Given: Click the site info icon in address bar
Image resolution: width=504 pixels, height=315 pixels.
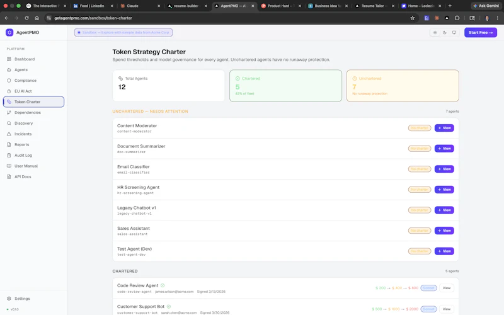Looking at the screenshot, I should click(49, 18).
